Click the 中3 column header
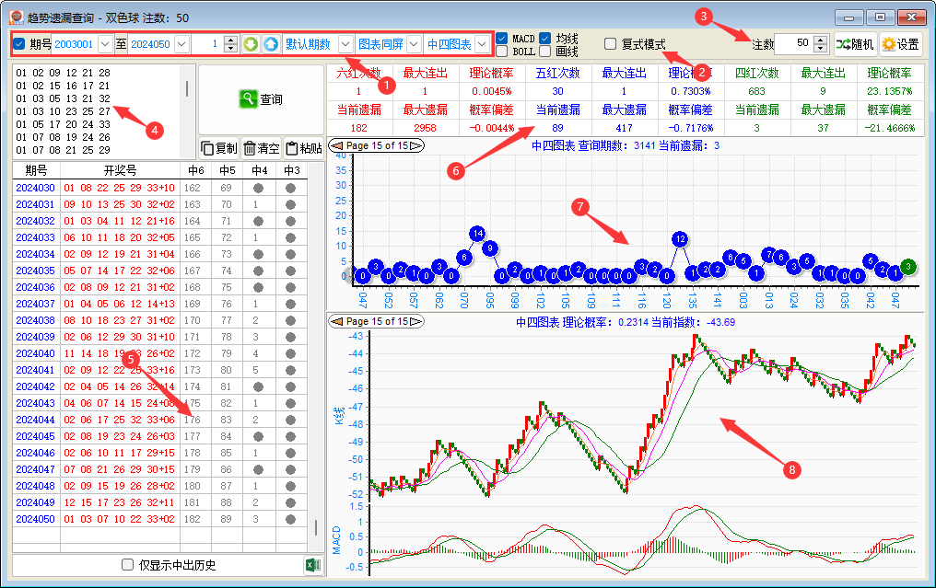This screenshot has width=936, height=588. point(292,170)
